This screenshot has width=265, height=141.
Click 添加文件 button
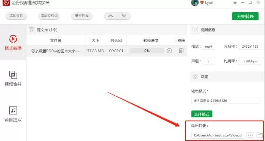click(16, 16)
